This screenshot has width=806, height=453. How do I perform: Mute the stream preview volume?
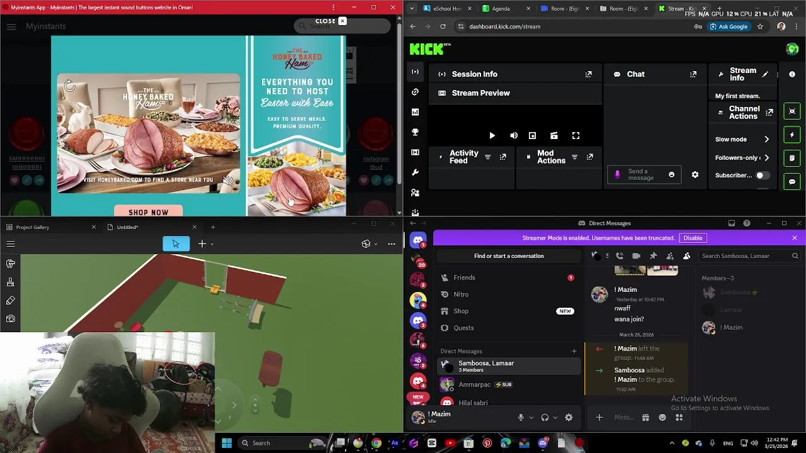514,136
